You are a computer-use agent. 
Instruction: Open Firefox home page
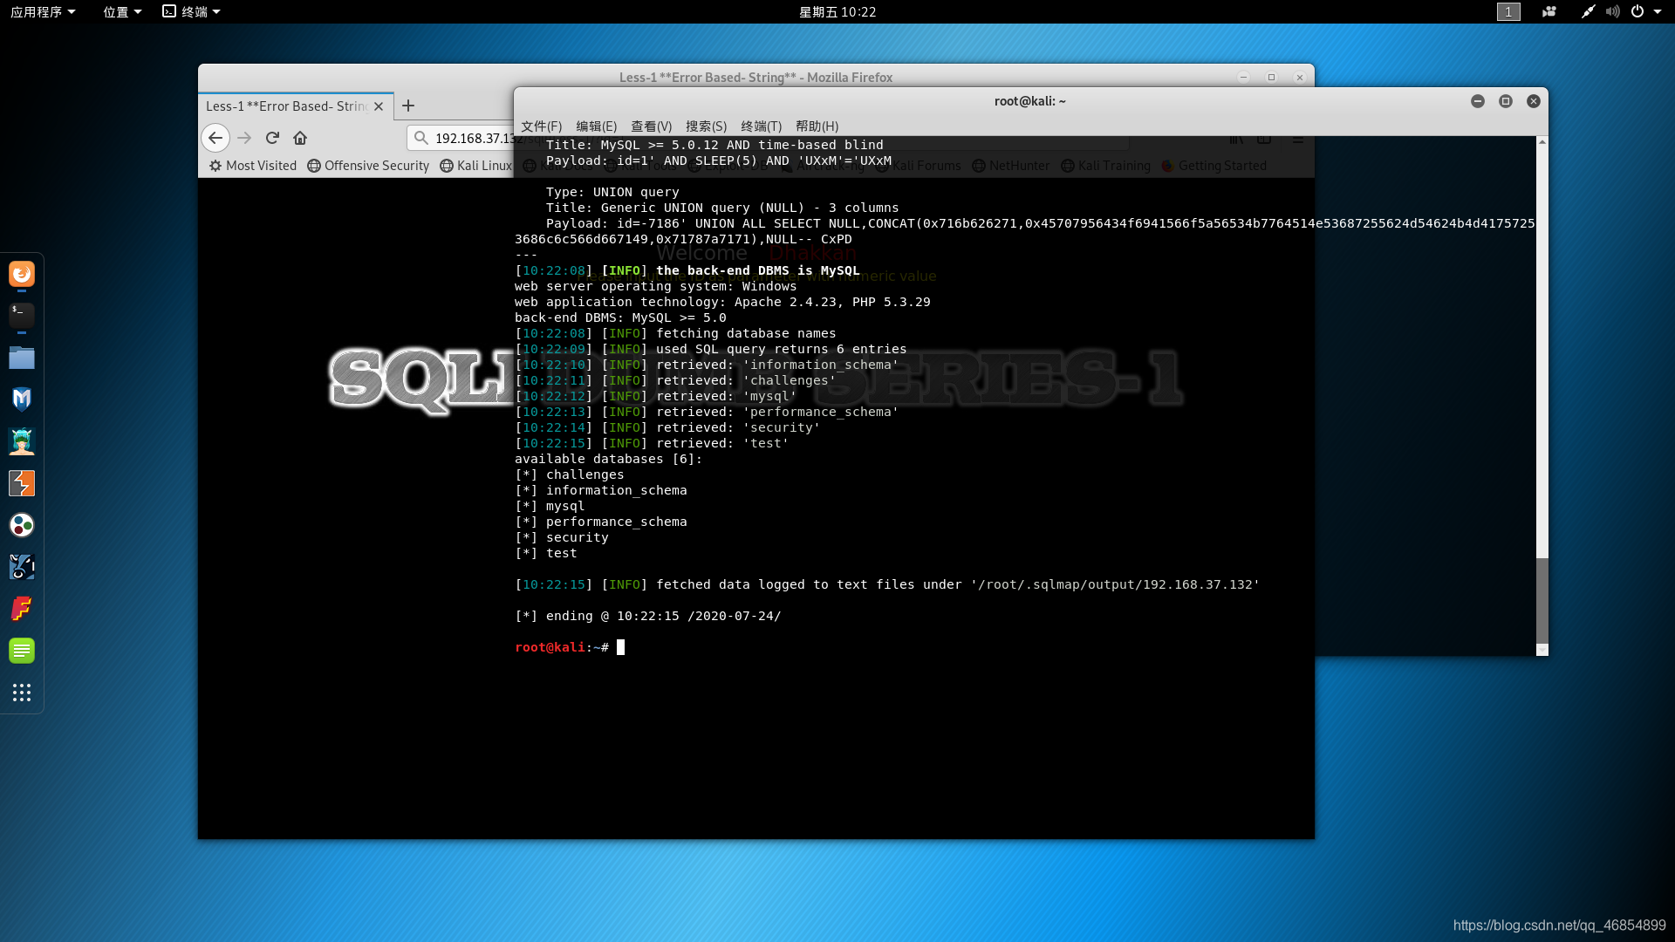(x=300, y=138)
